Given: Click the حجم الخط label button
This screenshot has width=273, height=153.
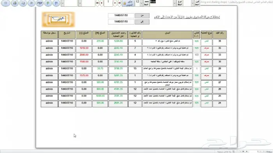Looking at the screenshot, I should pos(146,3).
